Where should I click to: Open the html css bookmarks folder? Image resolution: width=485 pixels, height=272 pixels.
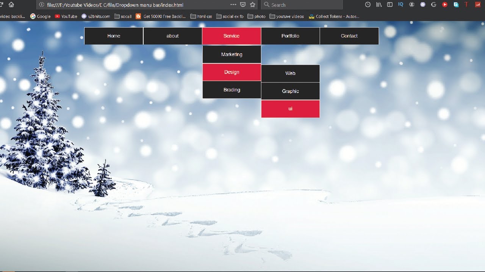201,16
